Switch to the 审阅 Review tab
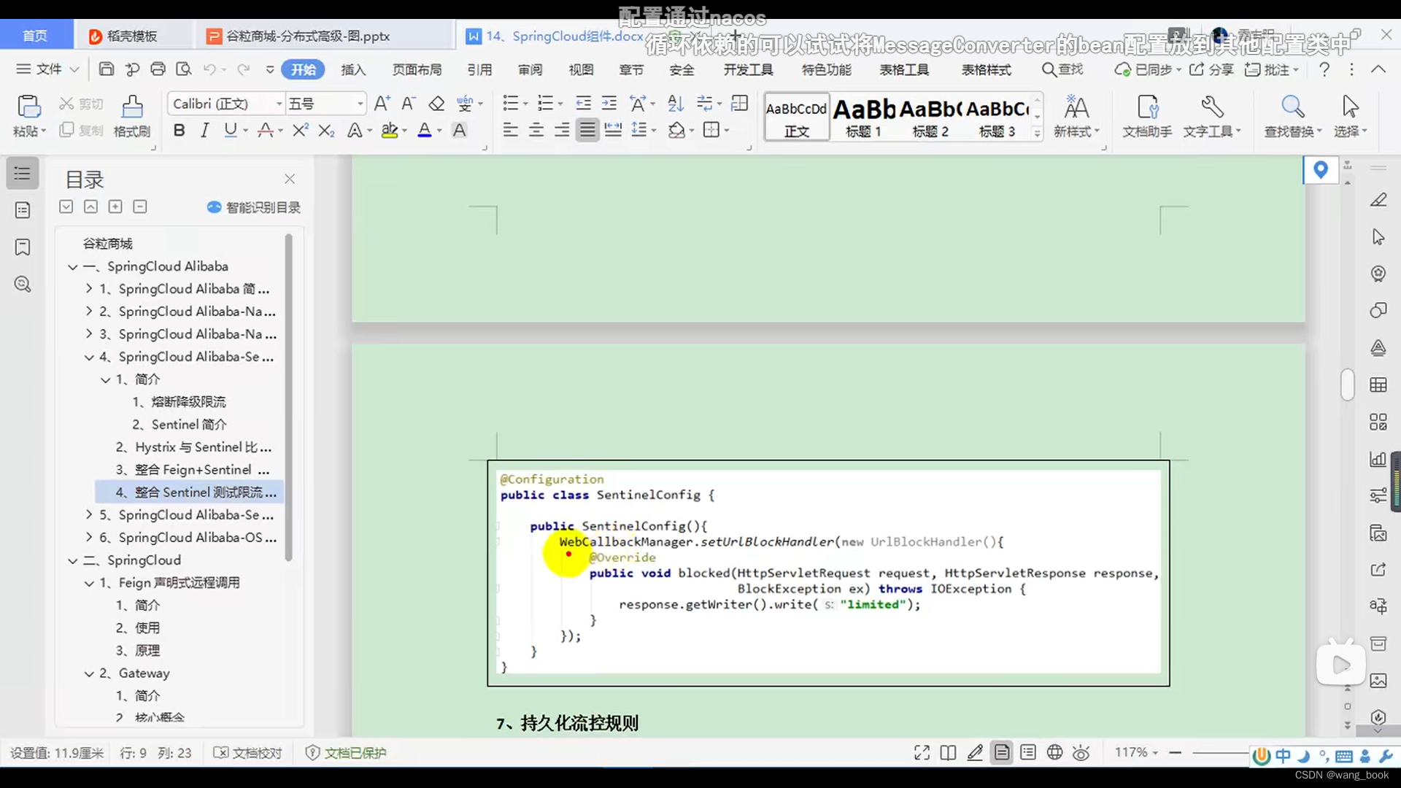1401x788 pixels. pos(530,69)
